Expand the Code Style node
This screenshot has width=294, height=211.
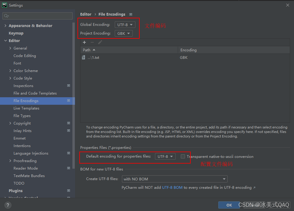click(x=10, y=78)
